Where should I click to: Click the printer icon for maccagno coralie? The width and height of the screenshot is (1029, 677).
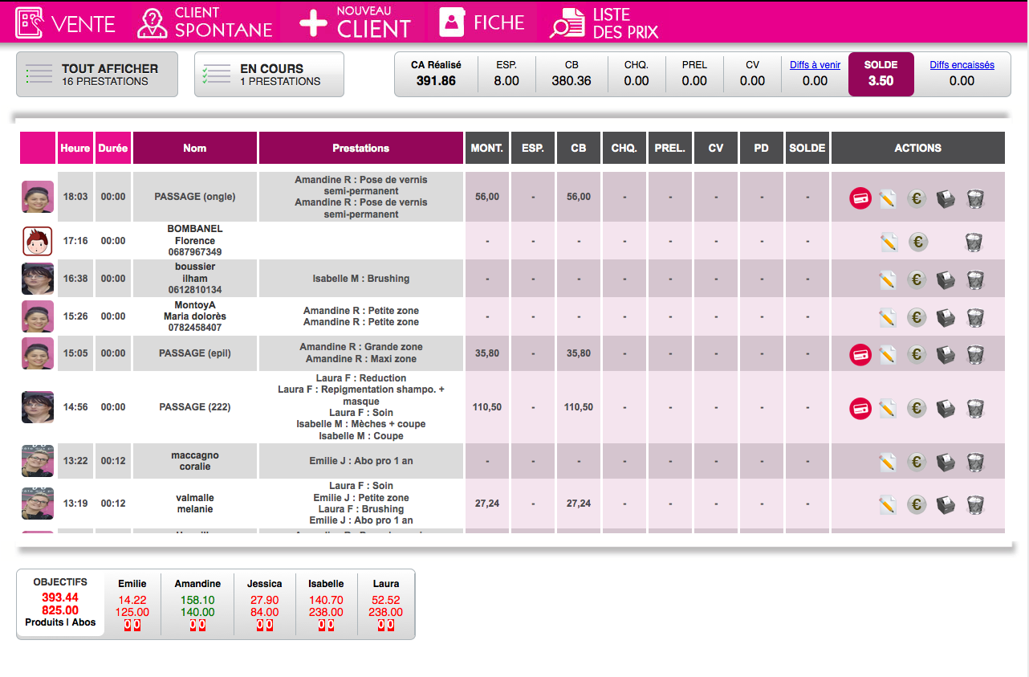click(x=946, y=462)
